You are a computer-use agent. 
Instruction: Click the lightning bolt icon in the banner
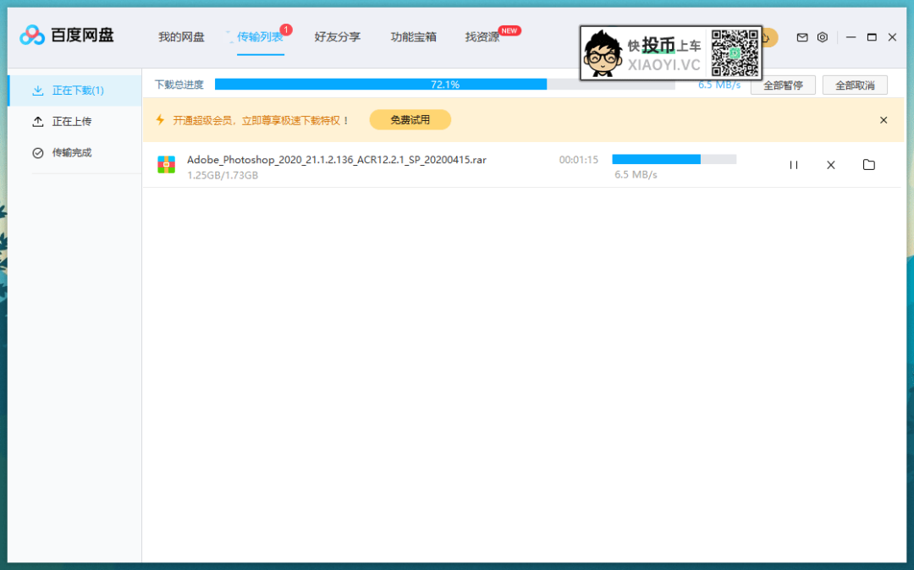(x=160, y=119)
